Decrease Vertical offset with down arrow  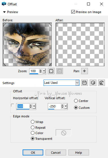point(62,107)
